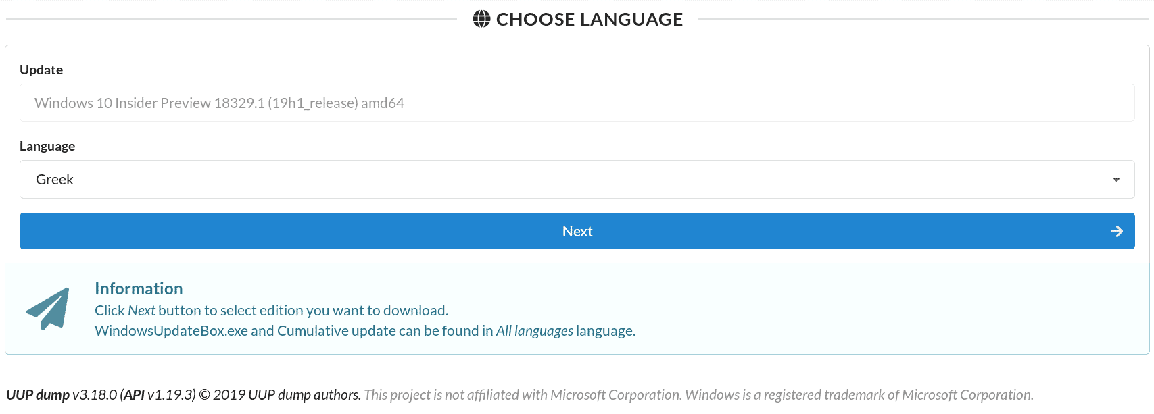
Task: Click the API v1.19.3 footer text
Action: click(x=158, y=394)
